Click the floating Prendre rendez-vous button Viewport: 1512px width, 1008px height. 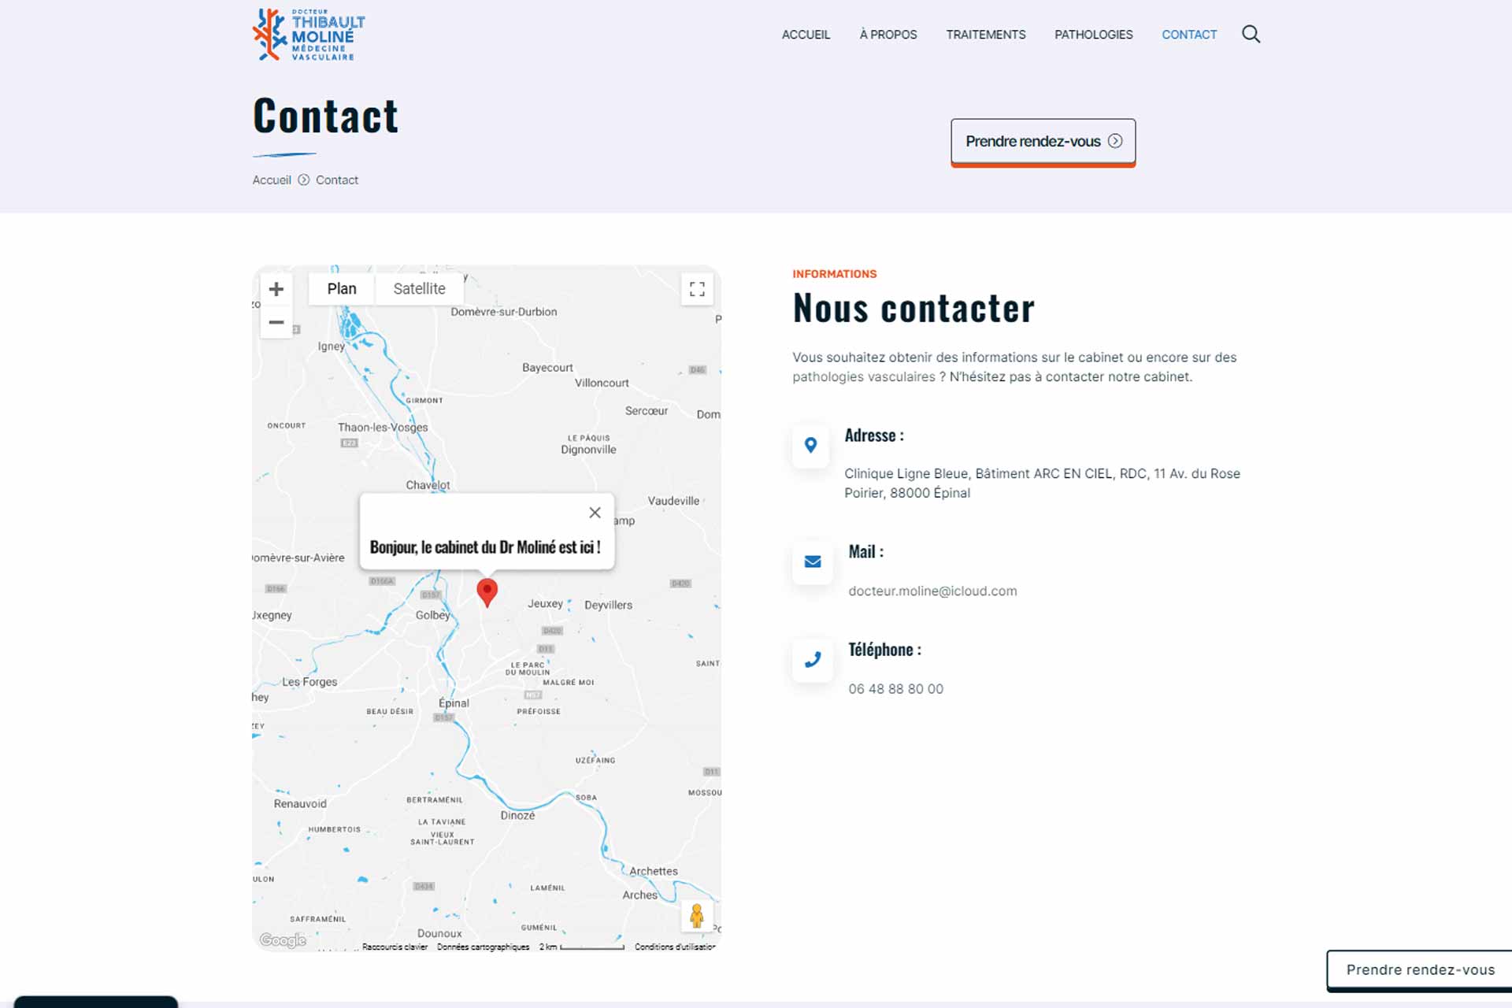pos(1420,970)
